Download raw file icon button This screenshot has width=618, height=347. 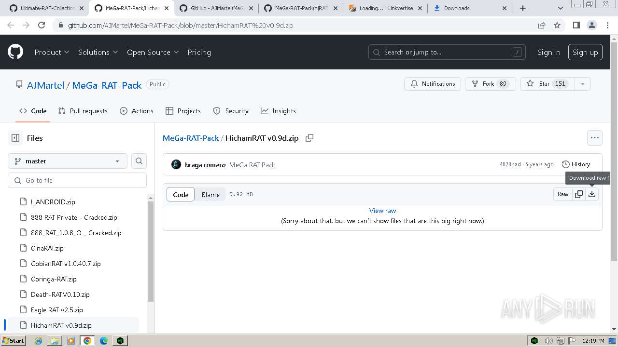[592, 194]
